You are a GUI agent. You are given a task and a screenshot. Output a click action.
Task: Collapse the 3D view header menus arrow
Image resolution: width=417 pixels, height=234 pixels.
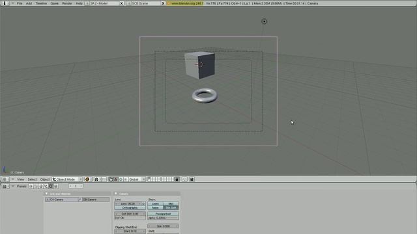pyautogui.click(x=12, y=179)
